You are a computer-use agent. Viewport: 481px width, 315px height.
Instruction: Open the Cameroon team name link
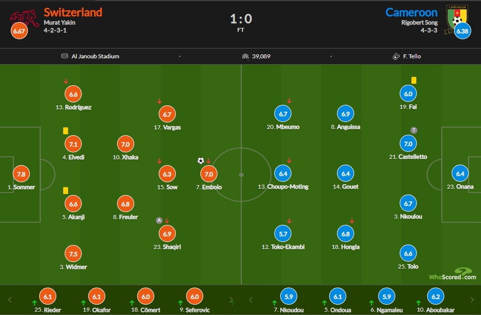[411, 12]
